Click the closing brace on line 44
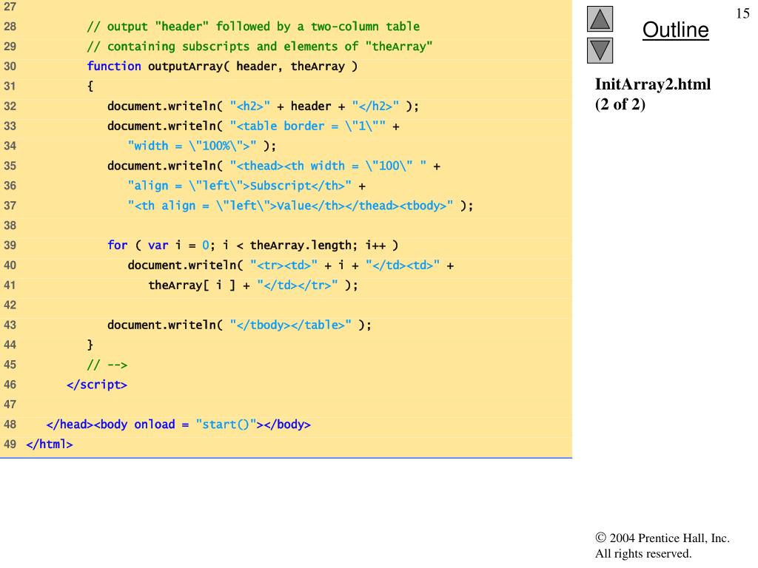 point(90,345)
